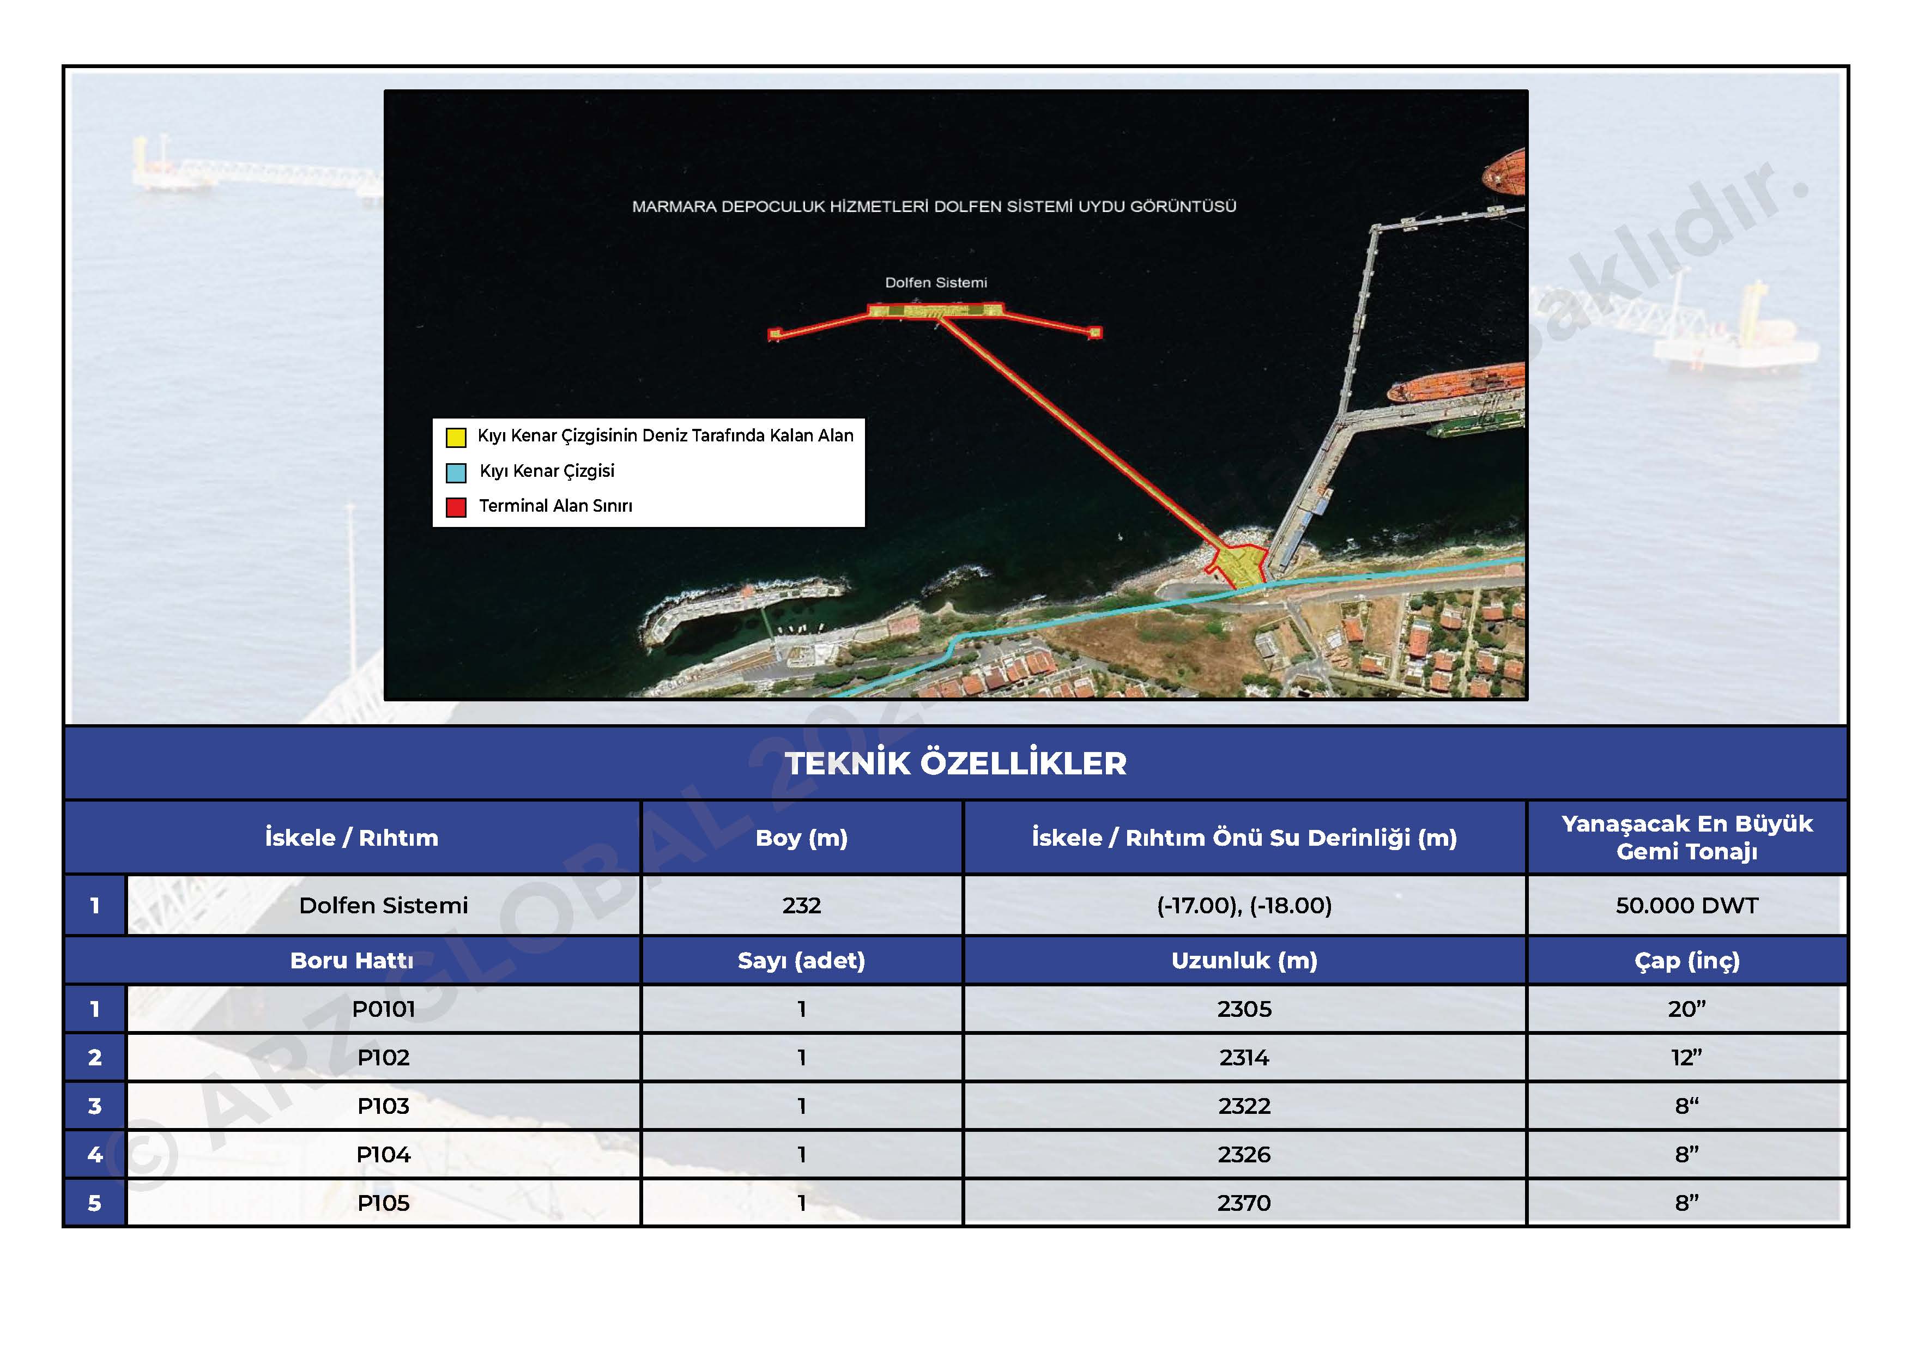Click the diameter value 20” in P0101 row
The image size is (1912, 1352).
pos(1687,1009)
